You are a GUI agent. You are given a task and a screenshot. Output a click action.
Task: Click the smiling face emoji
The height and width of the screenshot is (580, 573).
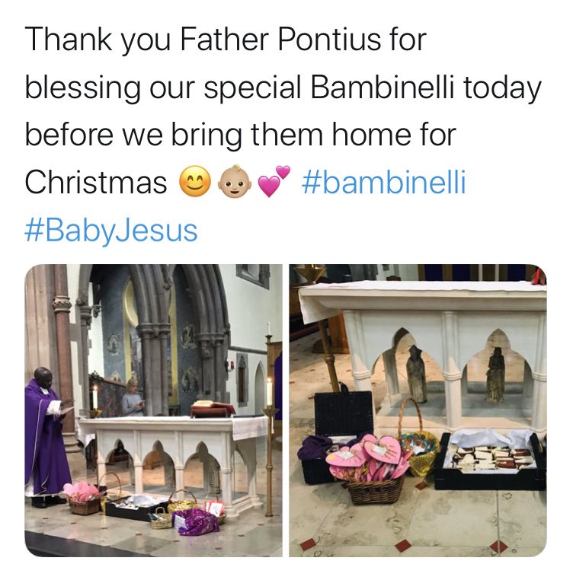[x=195, y=182]
